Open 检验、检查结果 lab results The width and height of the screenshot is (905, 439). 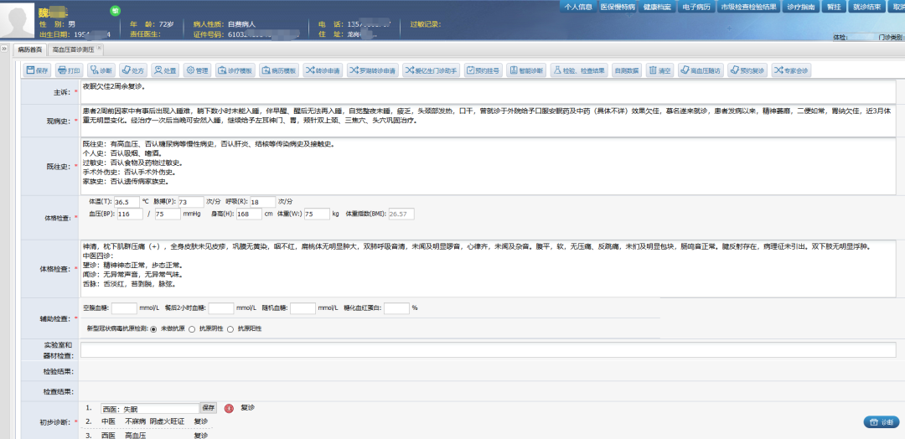click(x=579, y=70)
